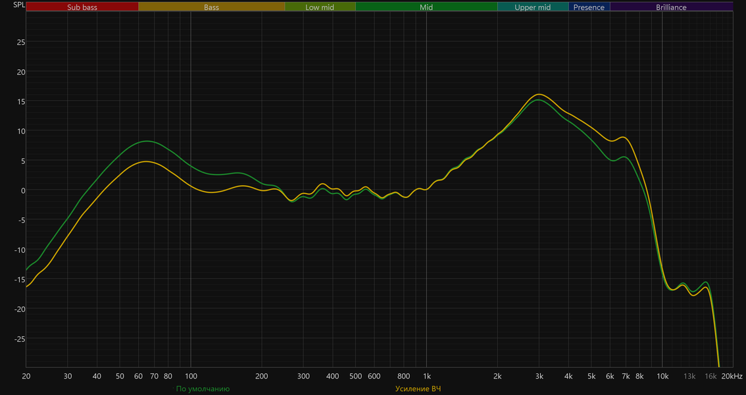Image resolution: width=746 pixels, height=395 pixels.
Task: Click the 1k frequency axis label
Action: 427,377
